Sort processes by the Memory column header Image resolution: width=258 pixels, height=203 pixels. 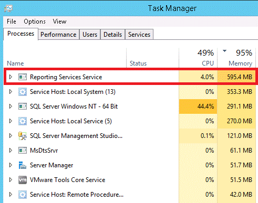[x=236, y=58]
